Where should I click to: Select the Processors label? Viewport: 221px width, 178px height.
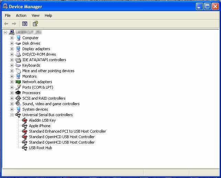(x=31, y=93)
